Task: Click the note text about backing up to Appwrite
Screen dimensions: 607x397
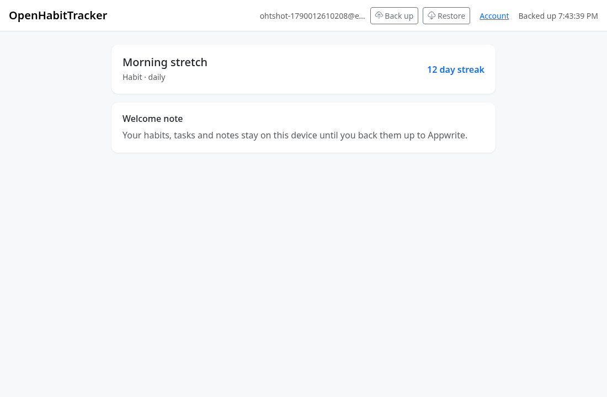Action: pos(295,136)
